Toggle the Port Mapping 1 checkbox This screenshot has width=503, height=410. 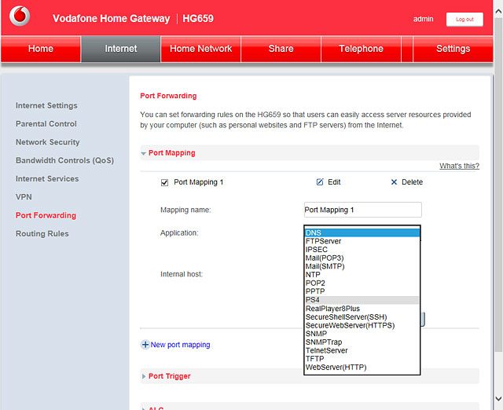(x=164, y=182)
